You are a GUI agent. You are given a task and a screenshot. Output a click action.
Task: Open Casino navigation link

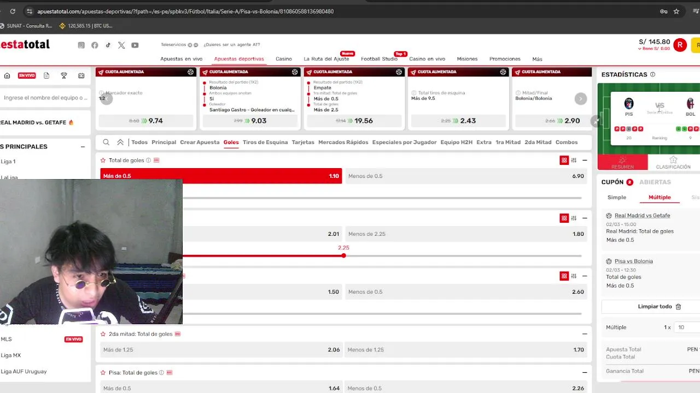point(284,59)
